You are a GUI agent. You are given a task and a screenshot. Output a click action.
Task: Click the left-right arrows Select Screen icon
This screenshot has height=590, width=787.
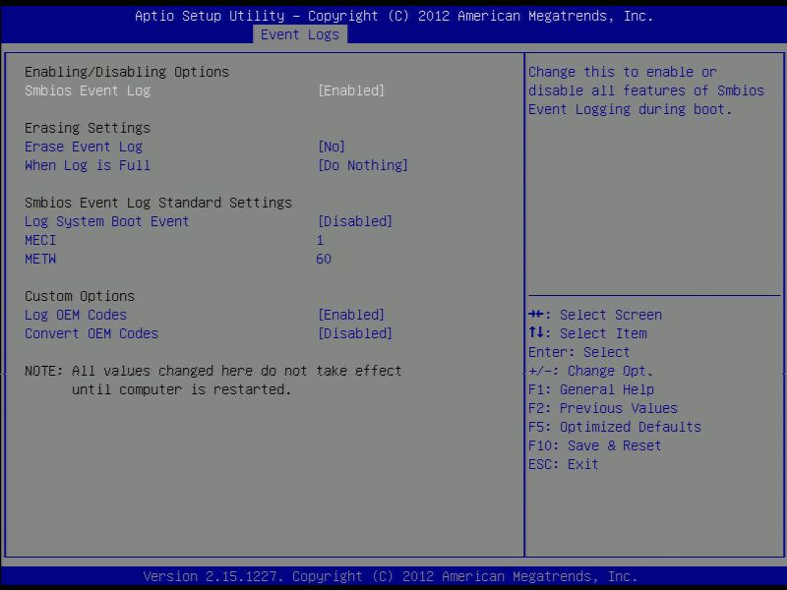click(536, 315)
